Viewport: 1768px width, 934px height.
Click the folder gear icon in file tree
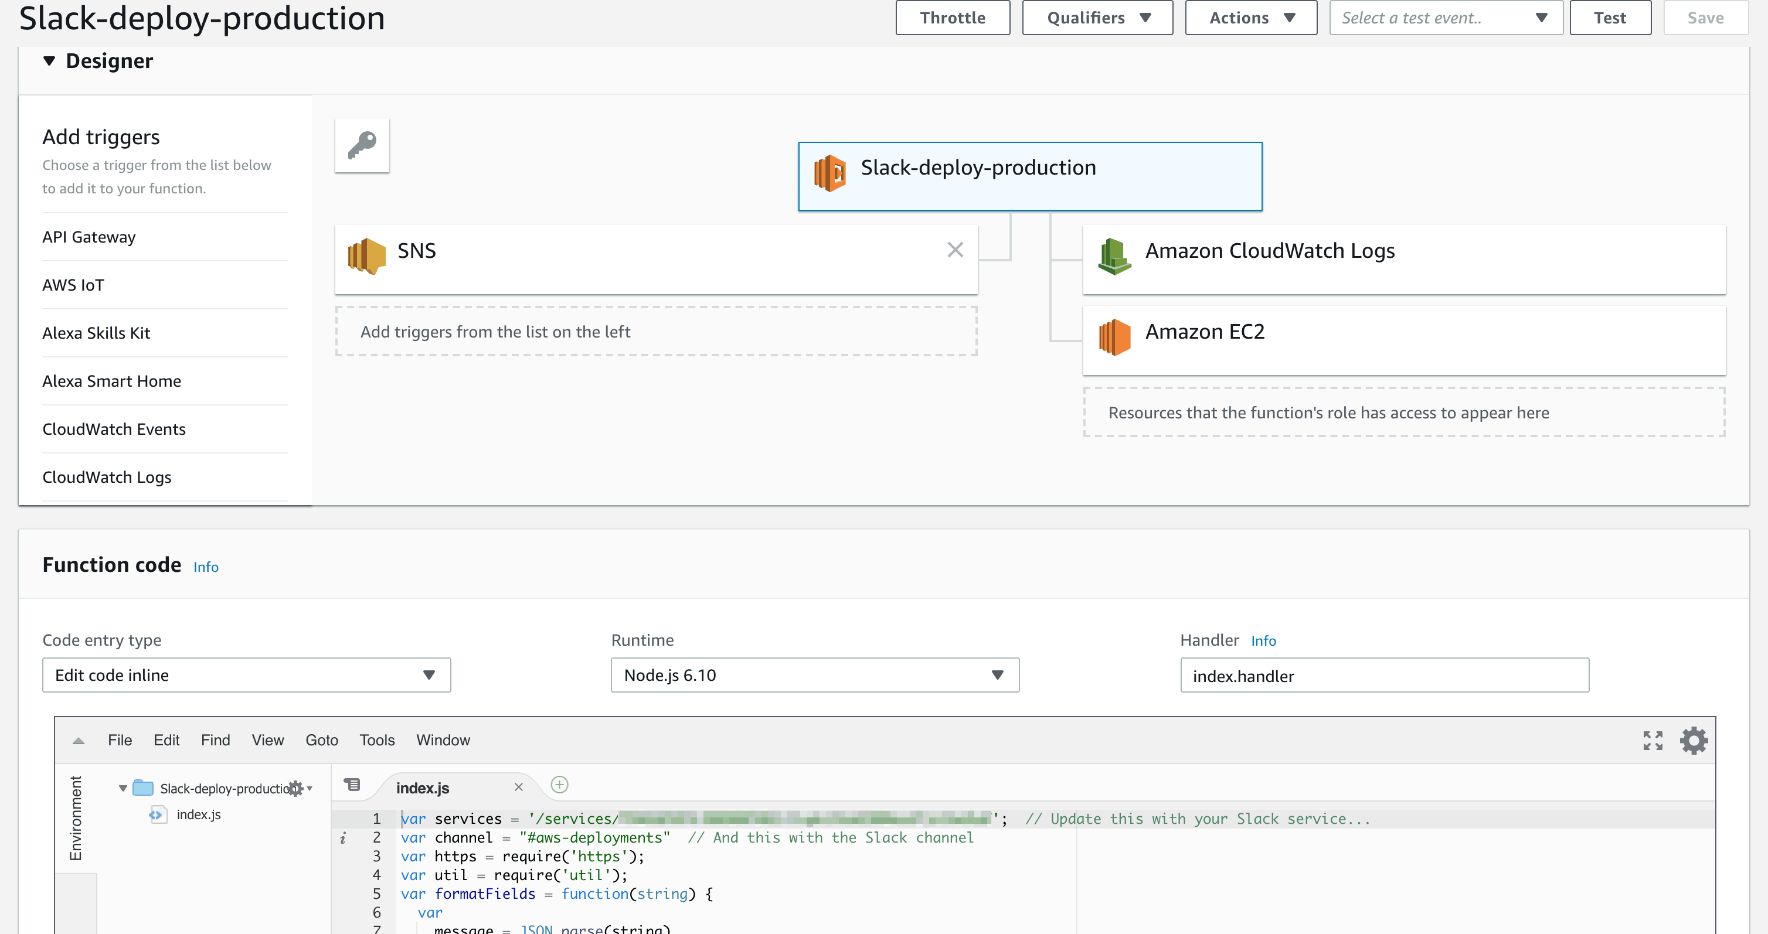pos(296,789)
